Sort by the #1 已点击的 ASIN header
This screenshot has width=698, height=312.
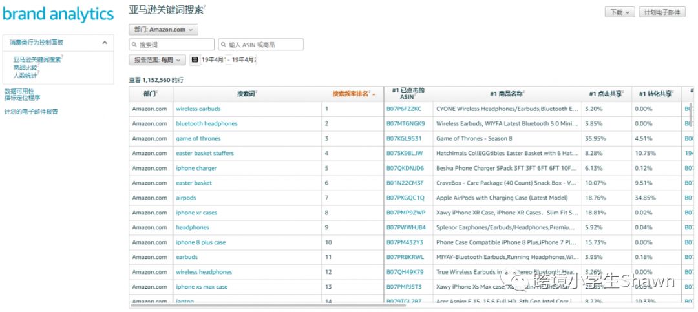pyautogui.click(x=408, y=94)
